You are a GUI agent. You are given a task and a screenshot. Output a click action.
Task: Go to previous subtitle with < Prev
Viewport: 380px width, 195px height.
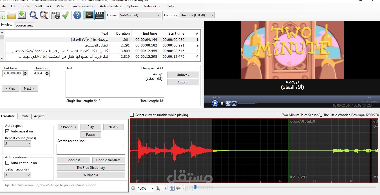(x=11, y=88)
